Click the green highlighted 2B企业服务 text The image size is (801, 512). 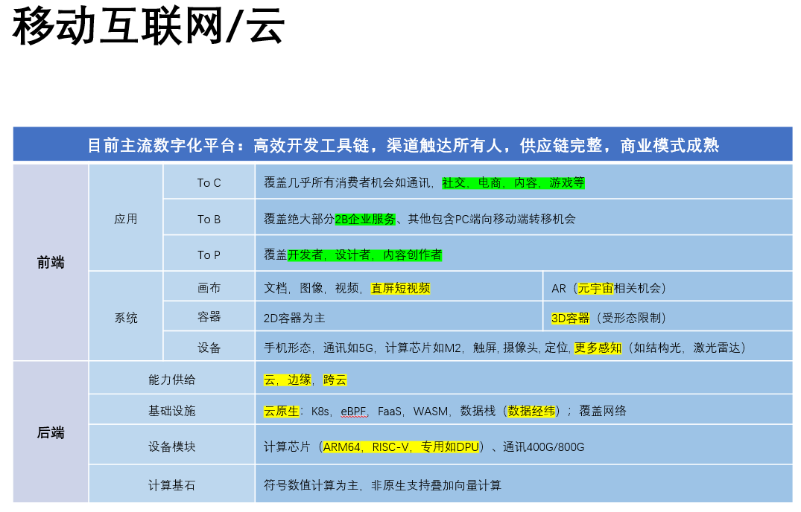[x=365, y=219]
